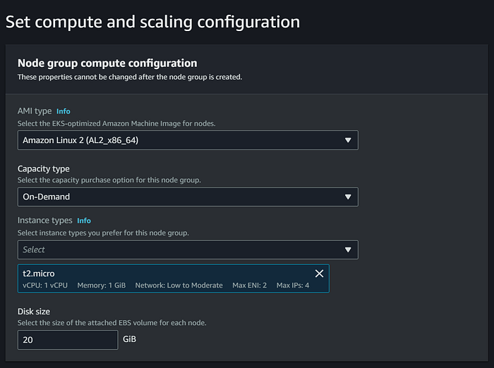The width and height of the screenshot is (494, 368).
Task: Click the AMI type label
Action: (x=35, y=111)
